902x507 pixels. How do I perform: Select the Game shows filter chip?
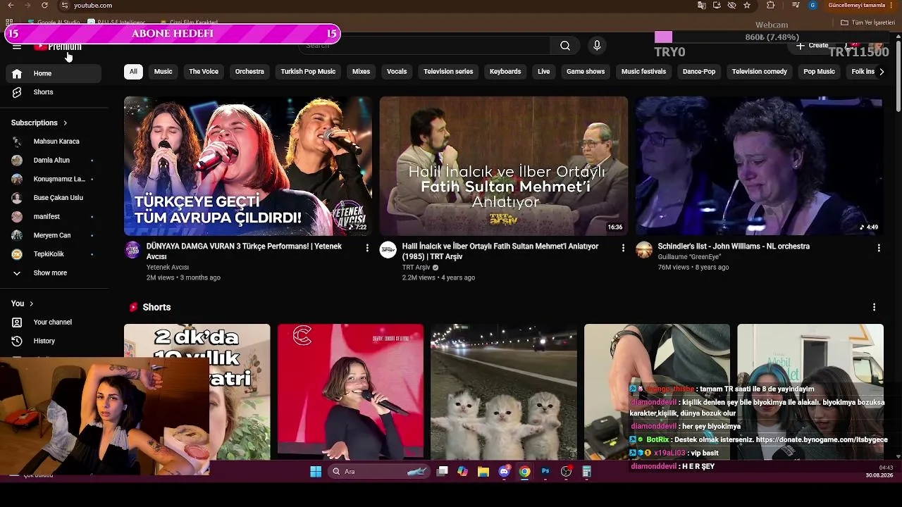point(586,72)
